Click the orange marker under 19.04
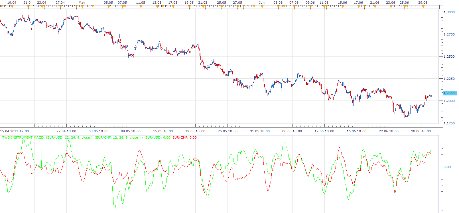This screenshot has width=459, height=213. (x=12, y=7)
